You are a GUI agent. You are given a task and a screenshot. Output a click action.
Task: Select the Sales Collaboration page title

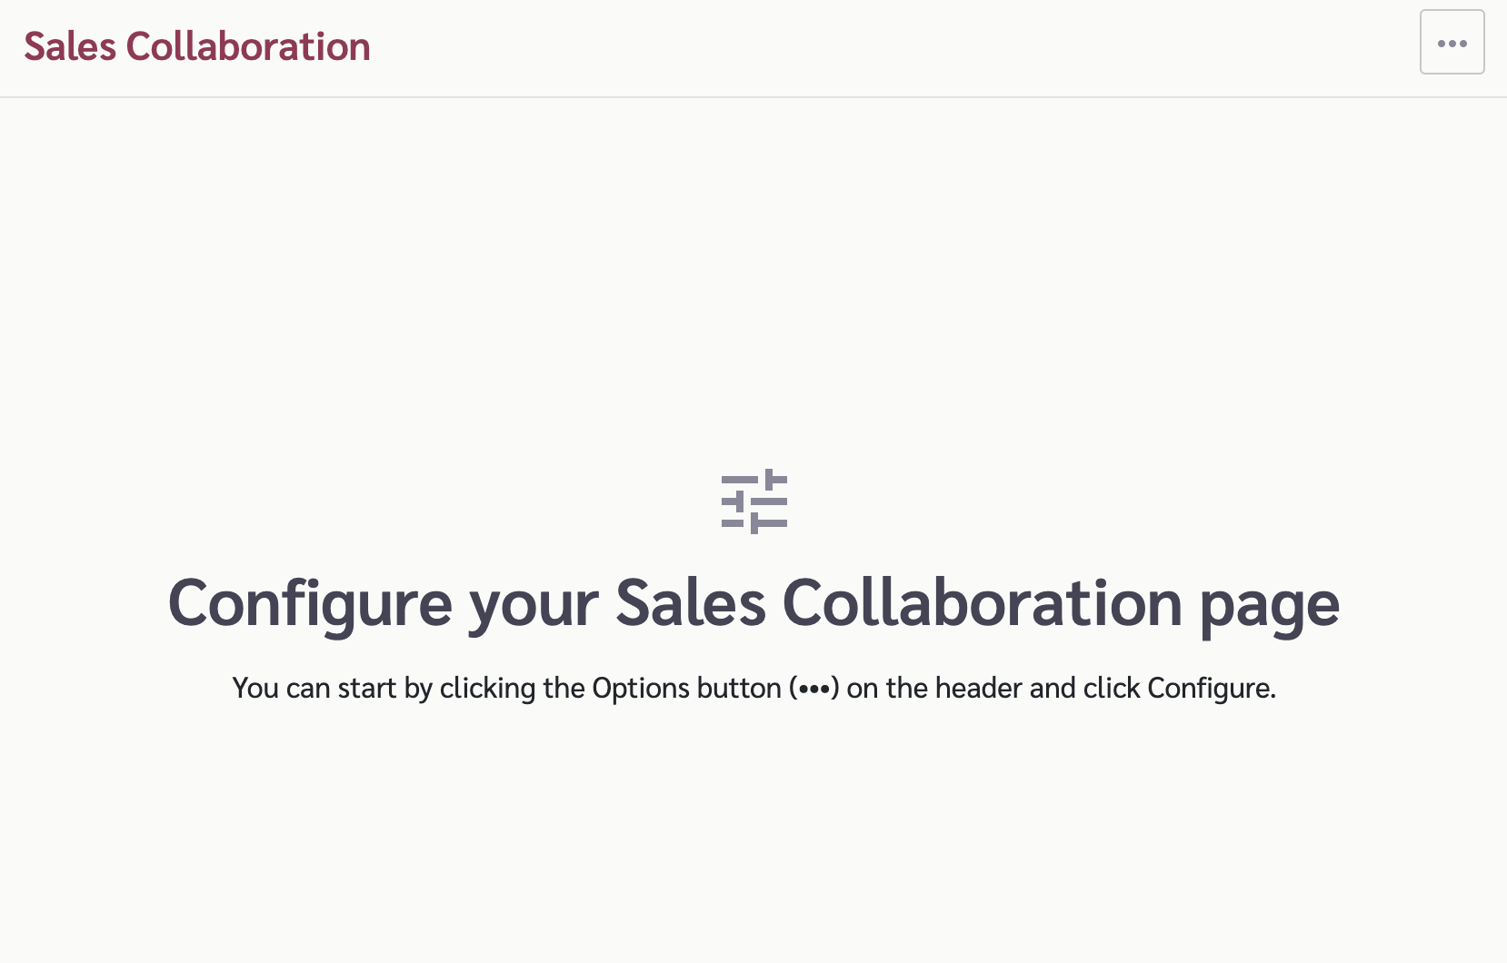pos(197,46)
